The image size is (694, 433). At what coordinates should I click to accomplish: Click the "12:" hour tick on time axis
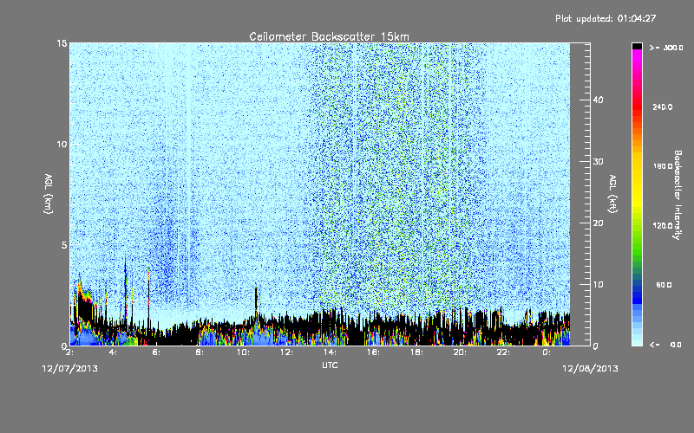(x=286, y=352)
